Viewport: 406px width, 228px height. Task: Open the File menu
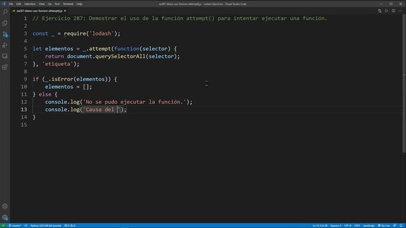click(x=11, y=4)
